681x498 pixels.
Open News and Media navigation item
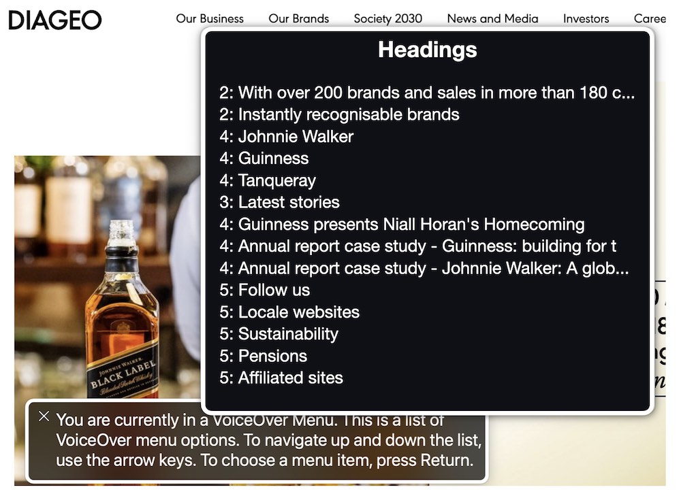(492, 18)
